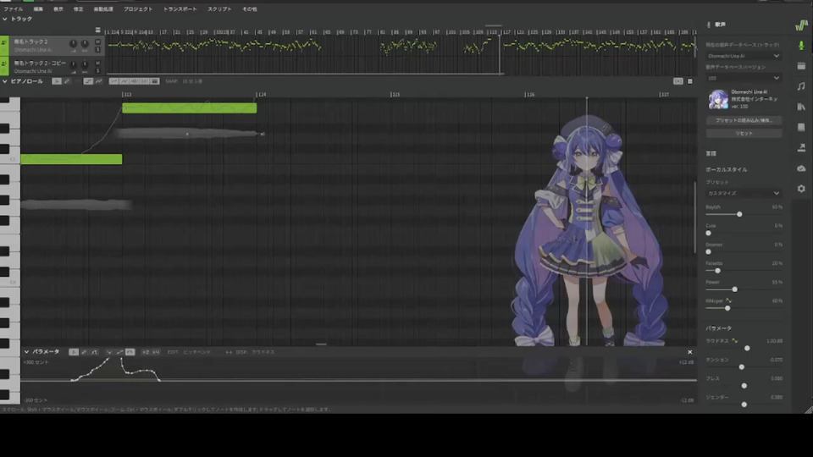Toggle the first horizontal zoom button in parameter toolbar
Image resolution: width=813 pixels, height=457 pixels.
tap(146, 352)
